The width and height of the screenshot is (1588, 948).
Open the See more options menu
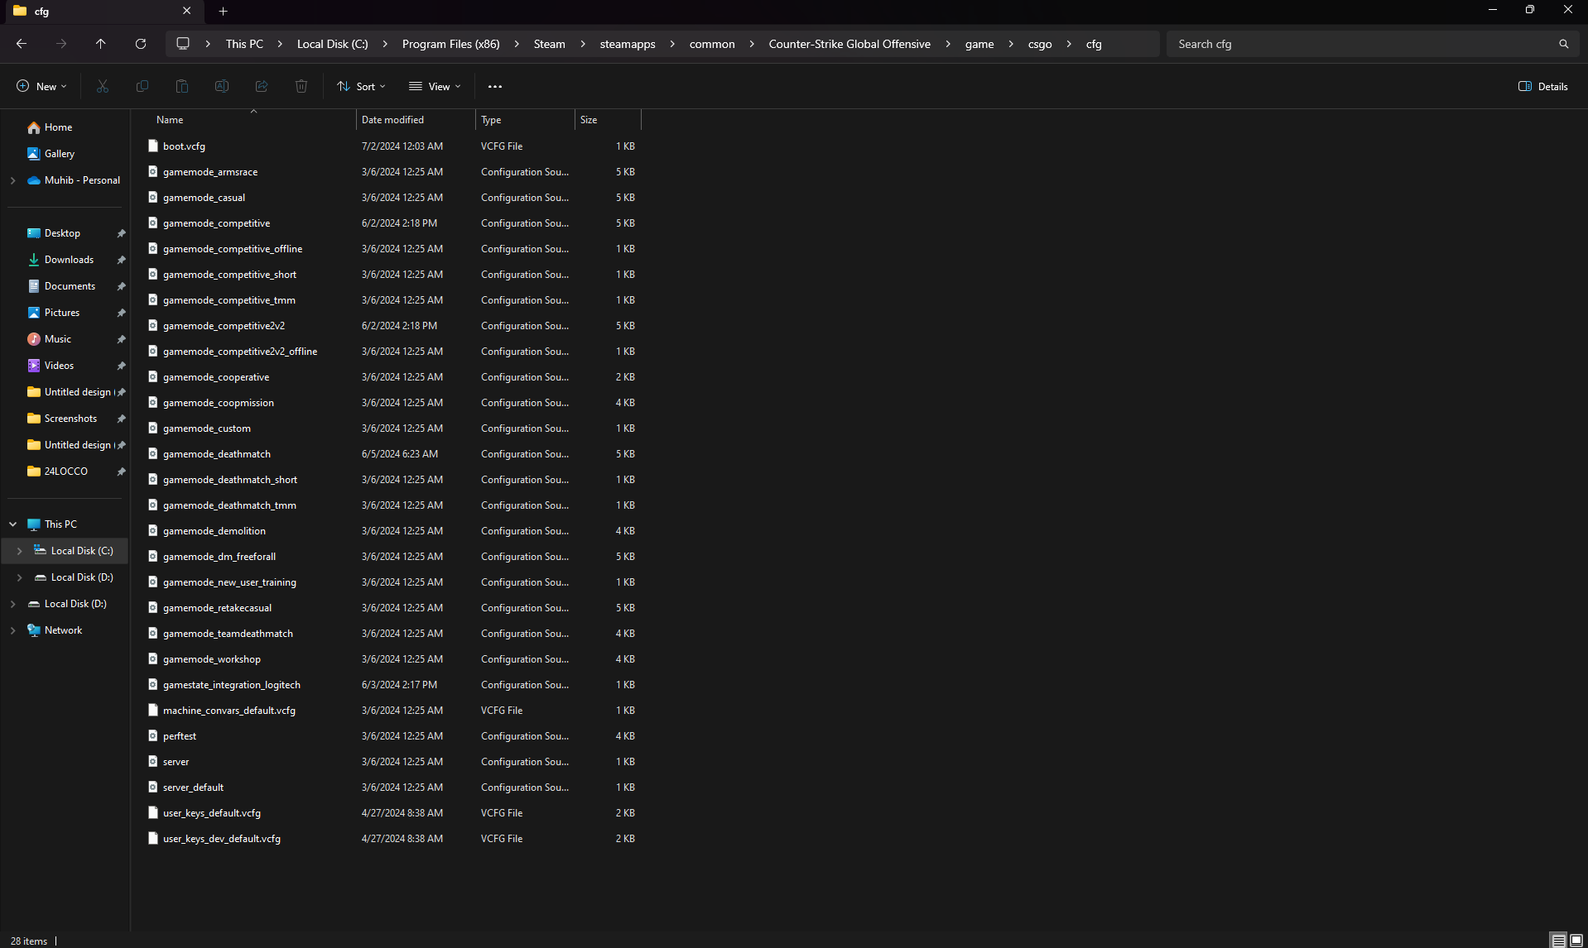point(495,86)
